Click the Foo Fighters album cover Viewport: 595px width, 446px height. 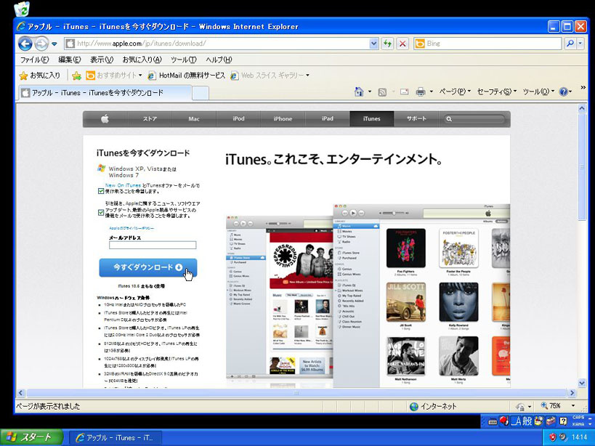click(x=405, y=248)
